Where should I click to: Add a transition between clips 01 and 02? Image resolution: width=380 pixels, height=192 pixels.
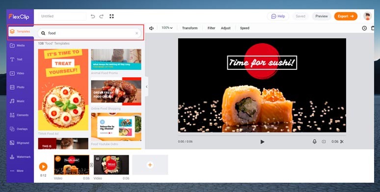click(x=91, y=165)
